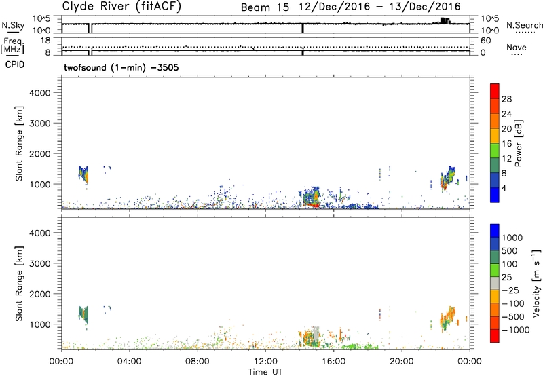Click the '-1000' value on Velocity colorbar
The height and width of the screenshot is (376, 543).
point(516,330)
